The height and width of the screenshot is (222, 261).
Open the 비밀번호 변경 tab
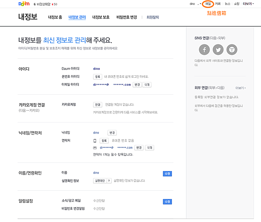pyautogui.click(x=127, y=17)
